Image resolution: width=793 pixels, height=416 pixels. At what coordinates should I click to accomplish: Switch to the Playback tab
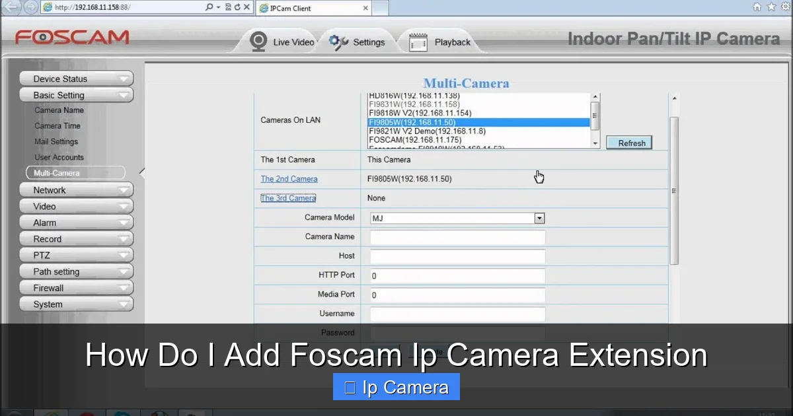pyautogui.click(x=441, y=42)
